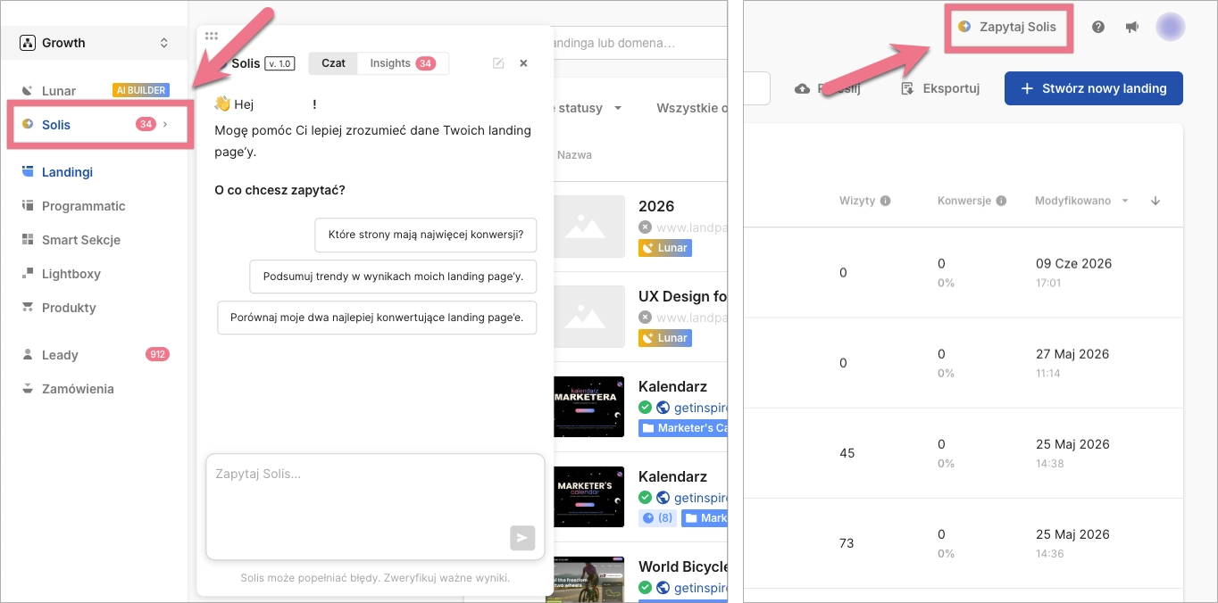Grab the Solis panel drag handle

pyautogui.click(x=212, y=37)
